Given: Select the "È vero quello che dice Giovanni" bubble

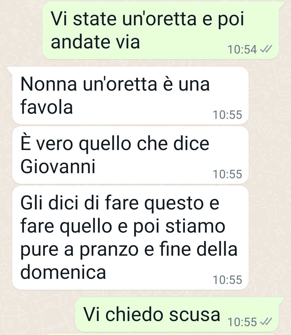Looking at the screenshot, I should point(130,155).
